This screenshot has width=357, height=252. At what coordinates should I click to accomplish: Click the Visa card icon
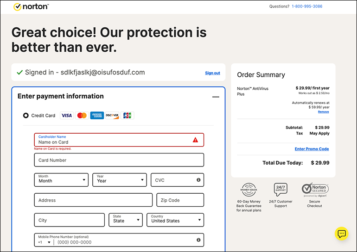click(x=67, y=116)
